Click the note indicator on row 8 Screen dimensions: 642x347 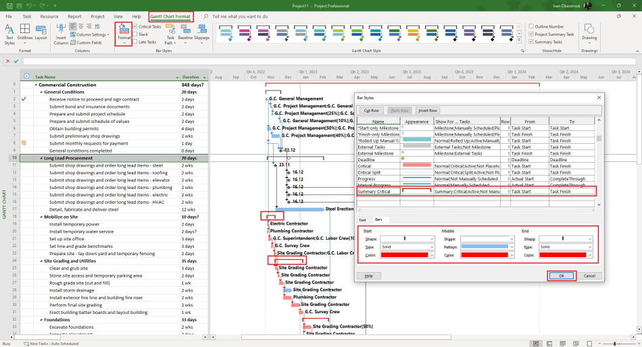pyautogui.click(x=24, y=143)
